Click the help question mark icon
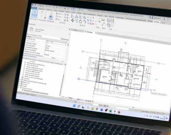The image size is (171, 135). point(168,19)
